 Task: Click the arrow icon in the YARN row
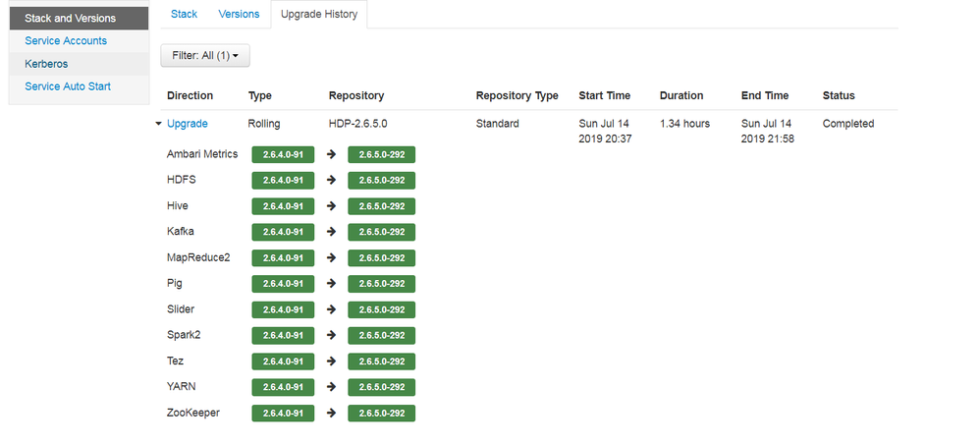coord(332,387)
